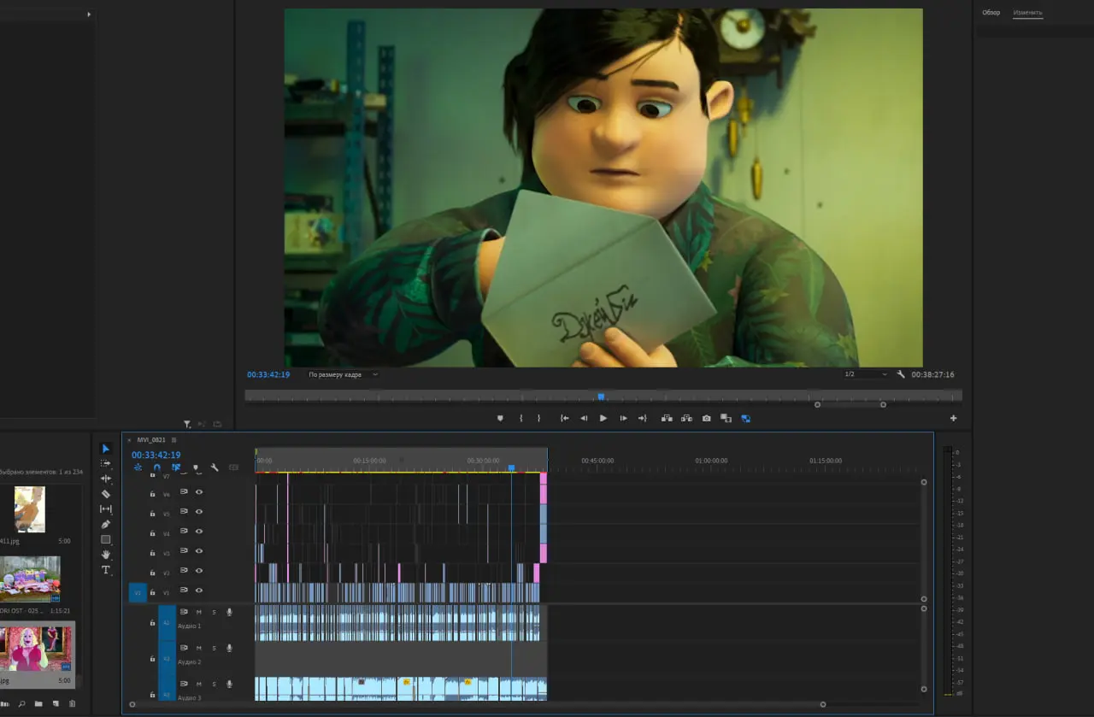The height and width of the screenshot is (717, 1094).
Task: Toggle the blue proxies button in Program monitor
Action: point(745,418)
